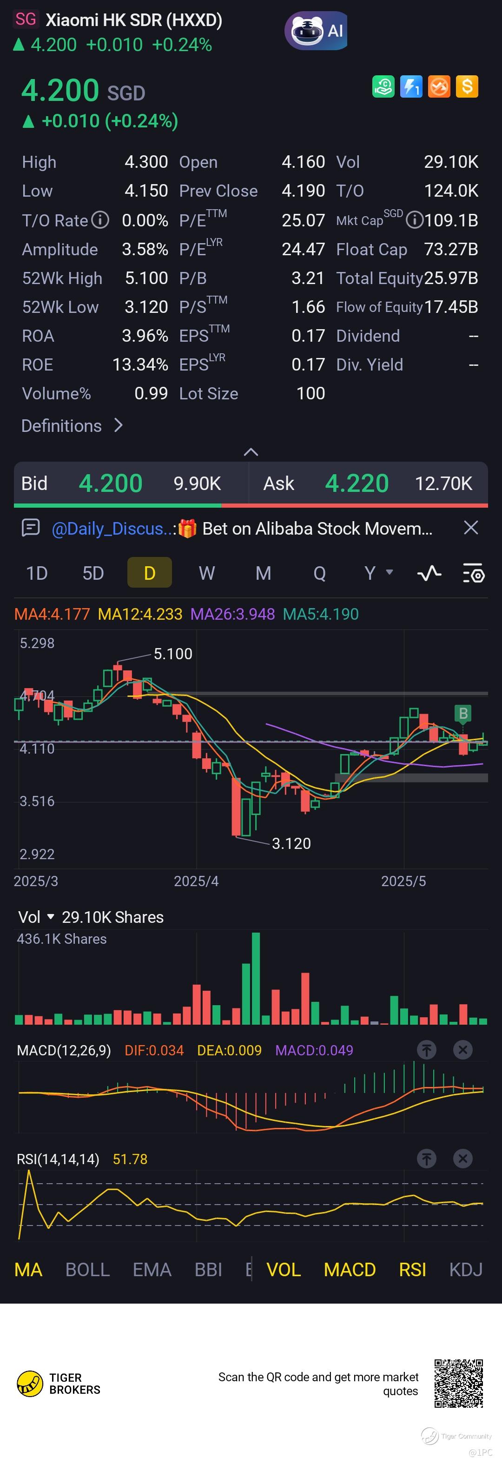Viewport: 502px width, 1464px height.
Task: Tap the Tiger Brokers logo
Action: (x=59, y=1383)
